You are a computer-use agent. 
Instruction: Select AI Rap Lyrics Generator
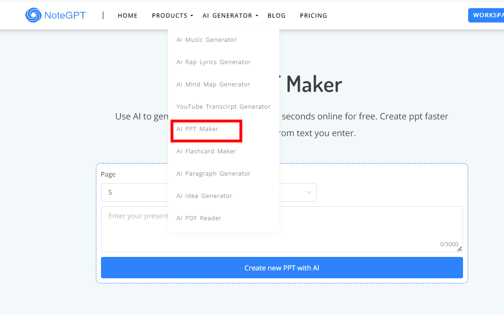point(214,62)
